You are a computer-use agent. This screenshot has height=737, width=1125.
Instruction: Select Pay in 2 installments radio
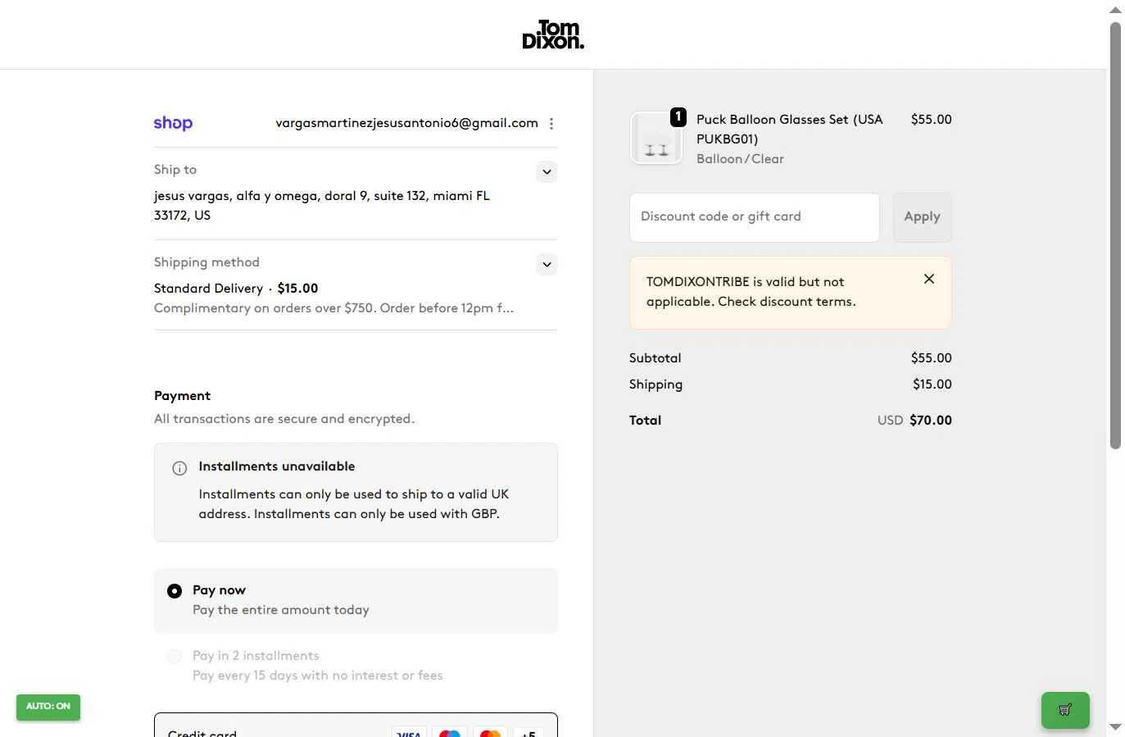coord(174,657)
